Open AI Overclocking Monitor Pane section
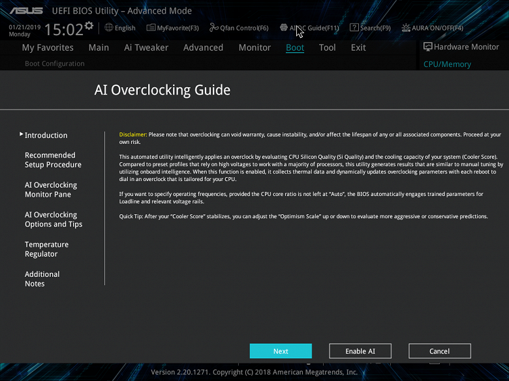 click(51, 190)
